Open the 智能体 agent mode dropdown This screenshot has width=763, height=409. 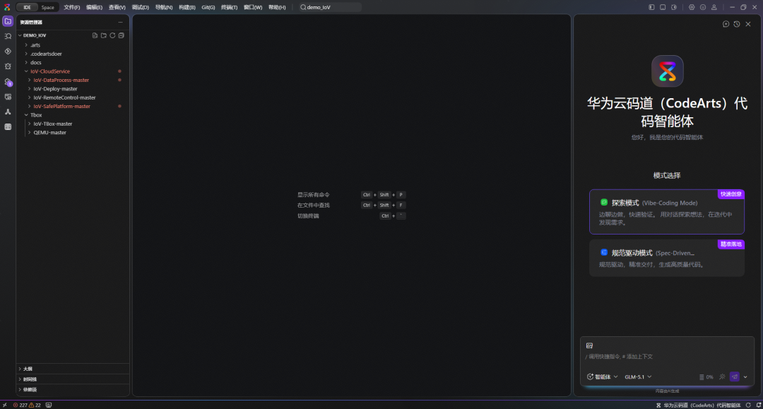pyautogui.click(x=603, y=377)
